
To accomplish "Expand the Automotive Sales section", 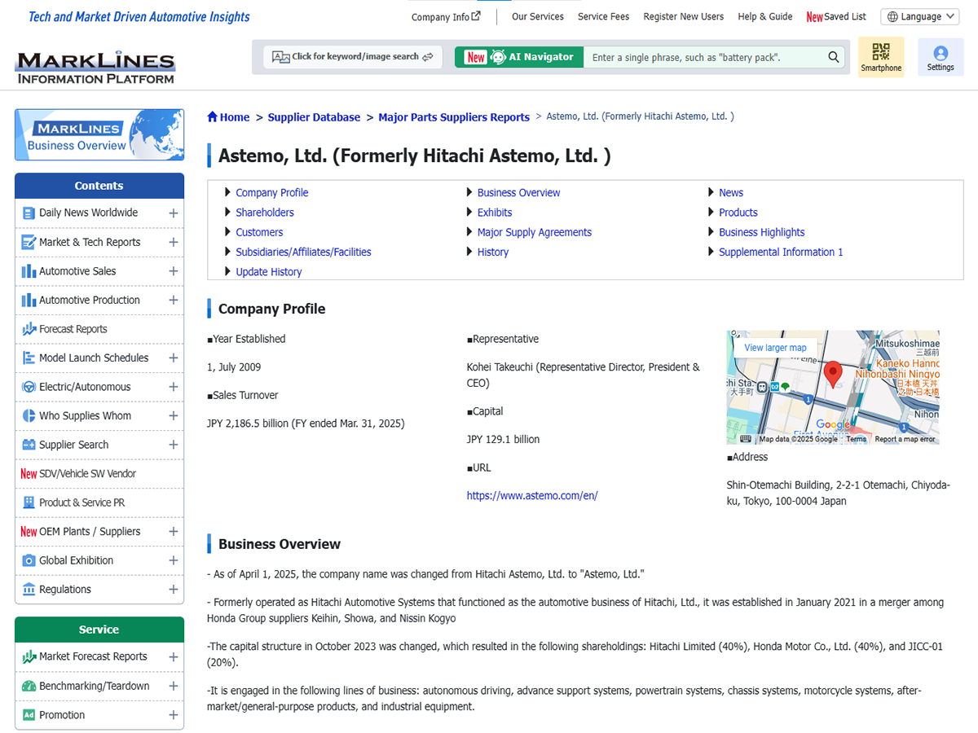I will [173, 271].
